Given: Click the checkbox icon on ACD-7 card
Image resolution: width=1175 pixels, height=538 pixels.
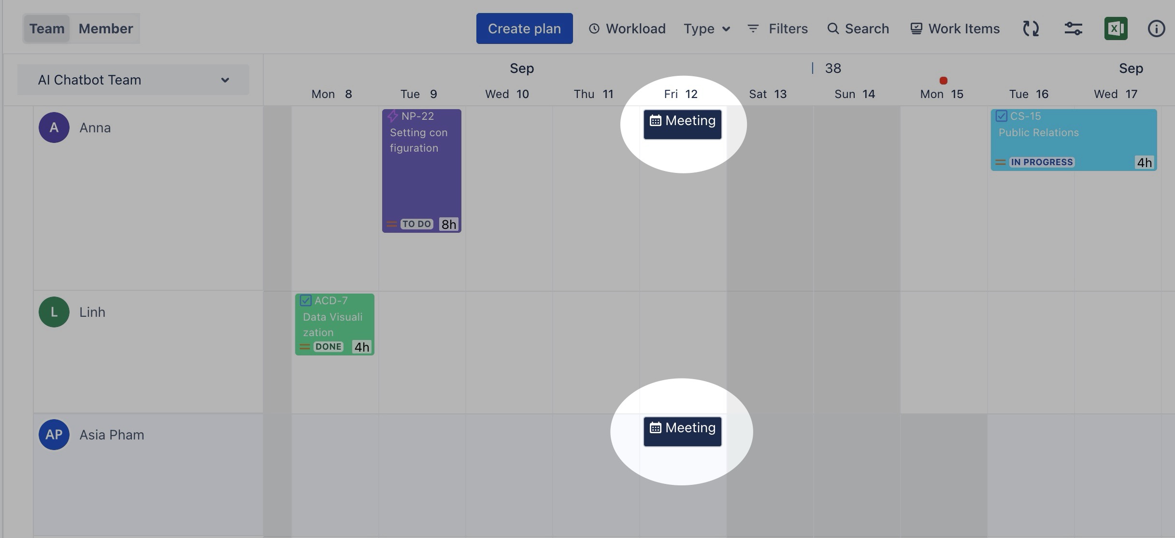Looking at the screenshot, I should 306,300.
